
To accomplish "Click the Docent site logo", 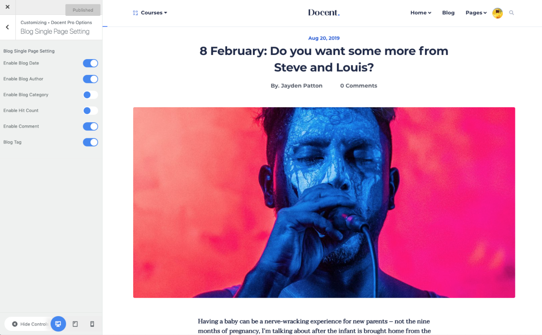I will pos(324,13).
